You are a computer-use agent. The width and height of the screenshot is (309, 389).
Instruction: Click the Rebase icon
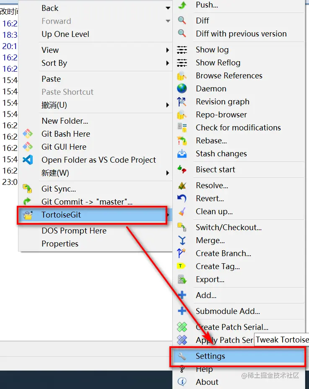coord(182,141)
